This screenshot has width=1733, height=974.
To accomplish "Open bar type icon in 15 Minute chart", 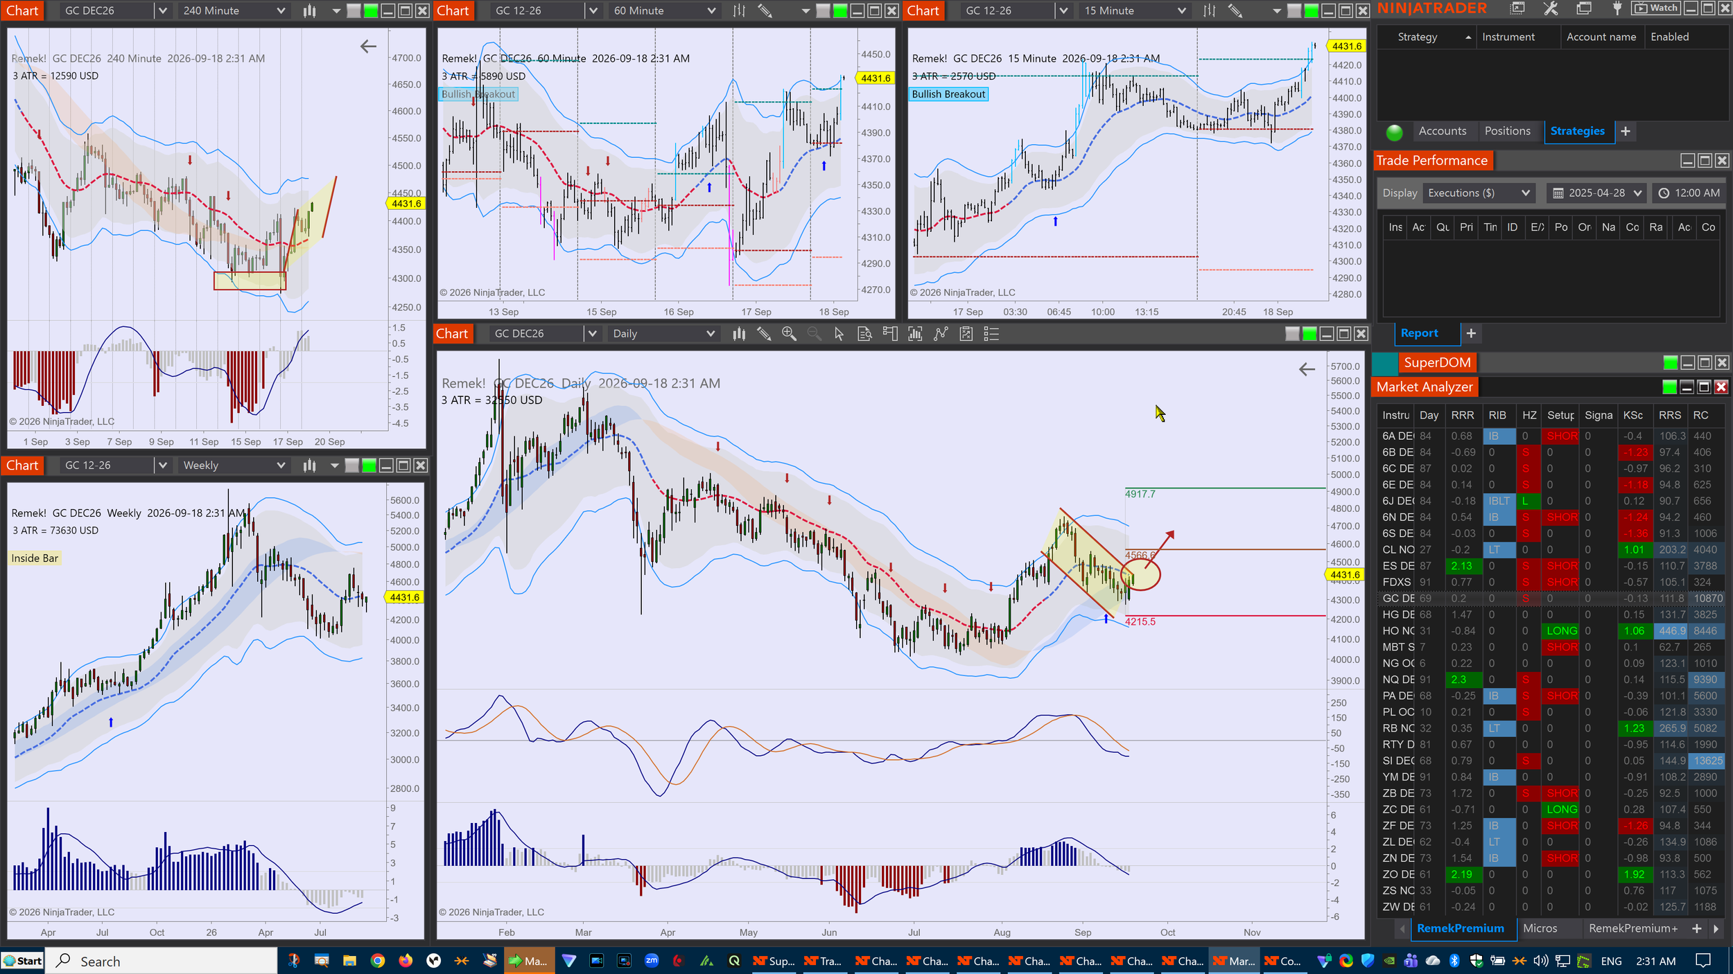I will pyautogui.click(x=1210, y=10).
